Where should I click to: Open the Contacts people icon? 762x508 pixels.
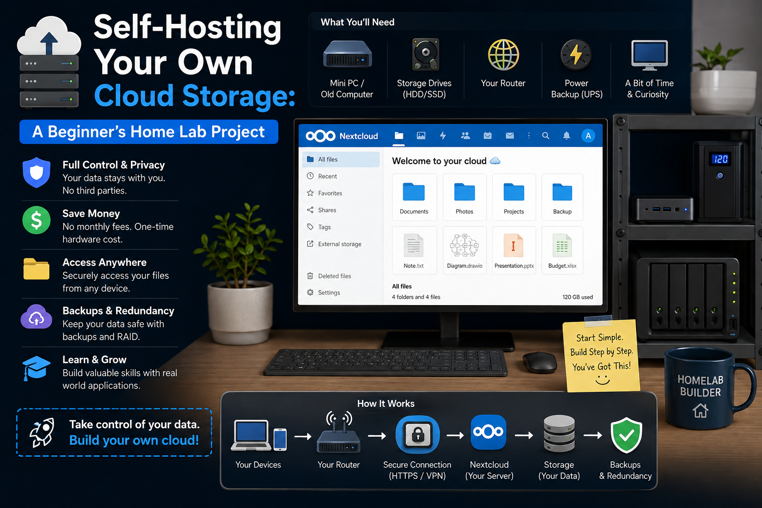pos(465,135)
